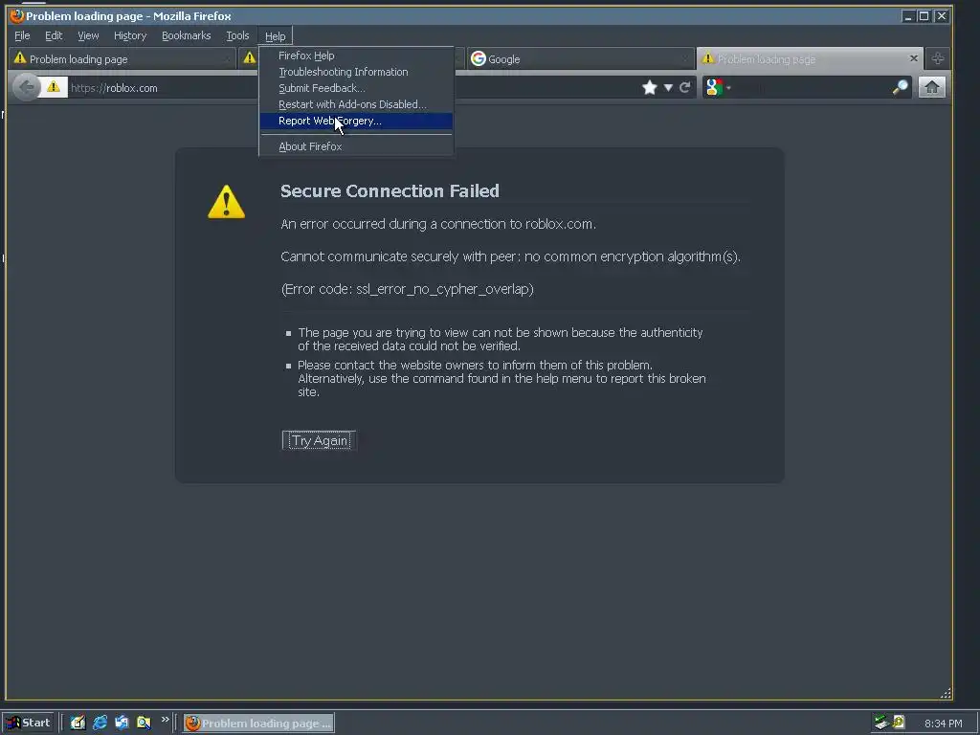980x735 pixels.
Task: Click the network tray icon
Action: coord(881,723)
